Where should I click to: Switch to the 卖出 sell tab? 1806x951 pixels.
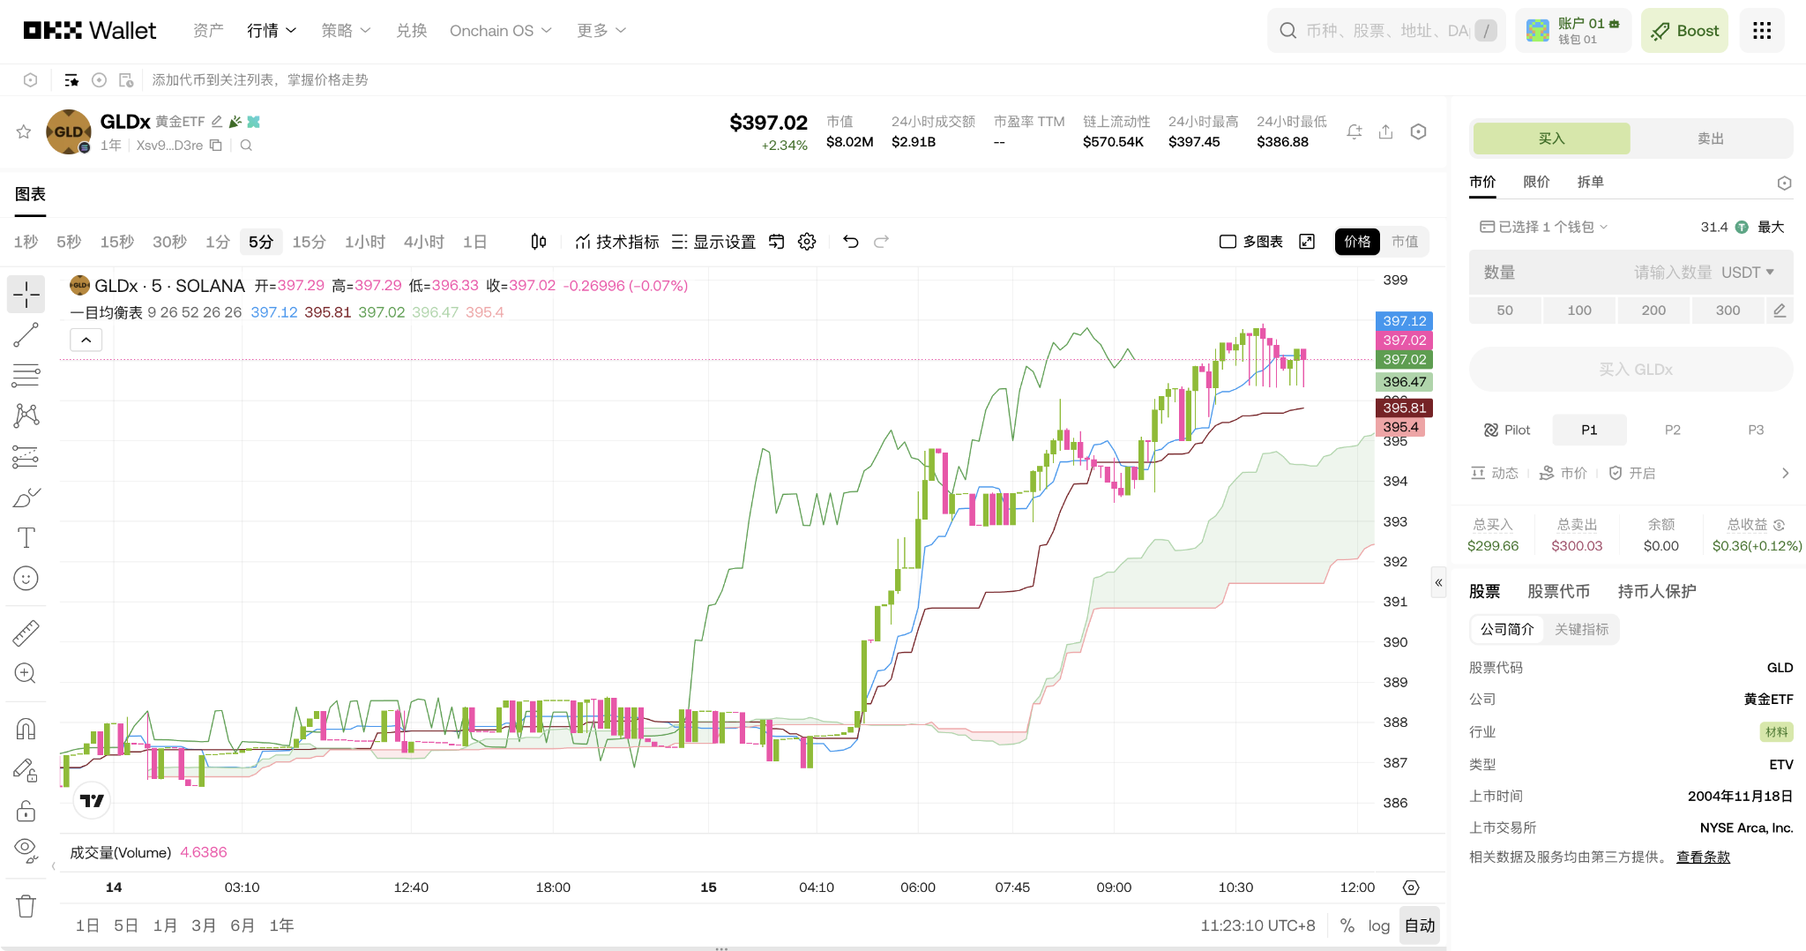click(1711, 139)
